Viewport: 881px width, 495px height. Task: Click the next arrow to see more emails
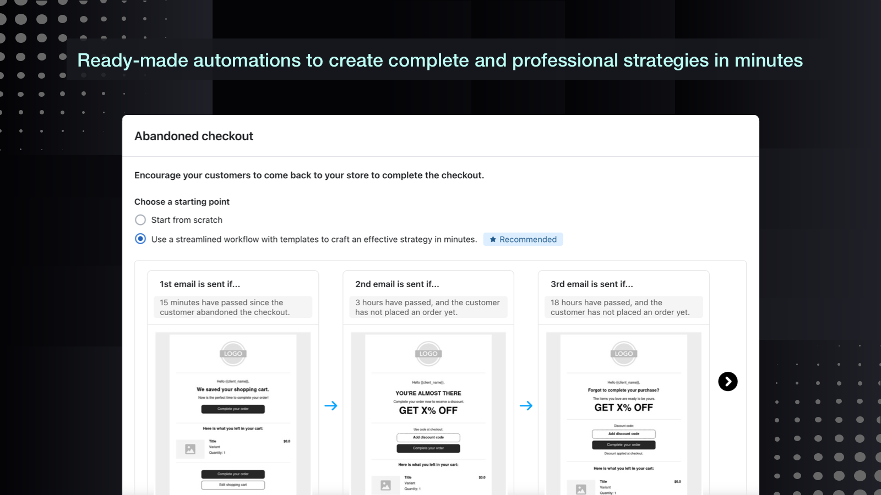tap(728, 382)
